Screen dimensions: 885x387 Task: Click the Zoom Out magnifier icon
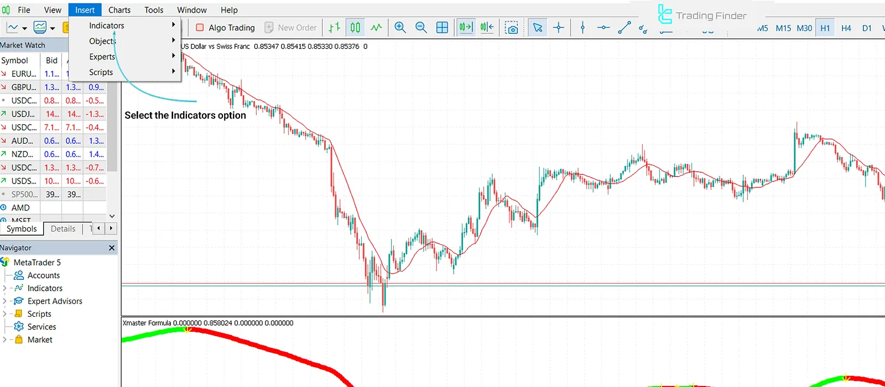[421, 28]
